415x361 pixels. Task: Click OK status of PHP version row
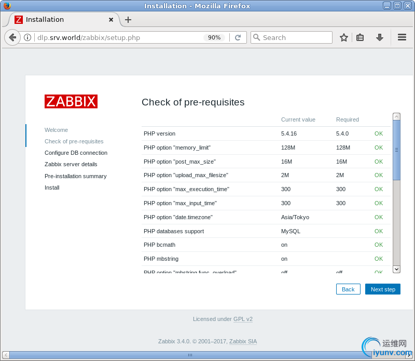(379, 133)
